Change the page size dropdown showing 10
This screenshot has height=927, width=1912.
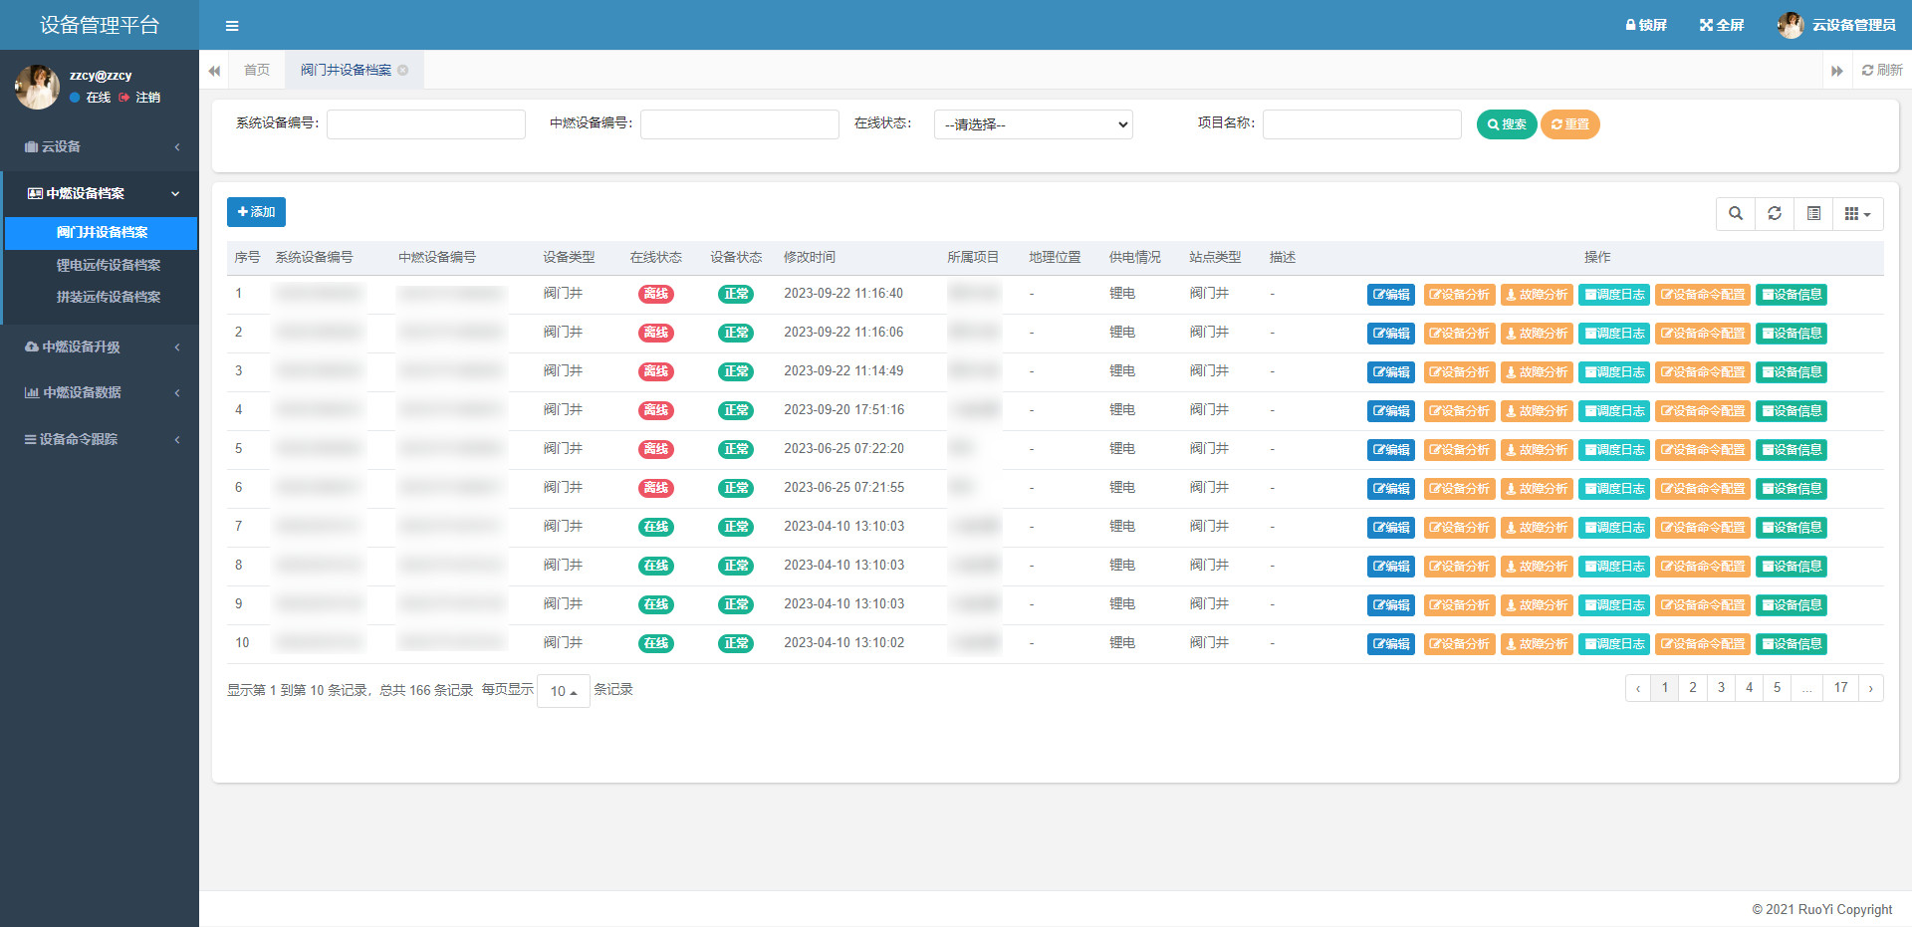(x=563, y=691)
